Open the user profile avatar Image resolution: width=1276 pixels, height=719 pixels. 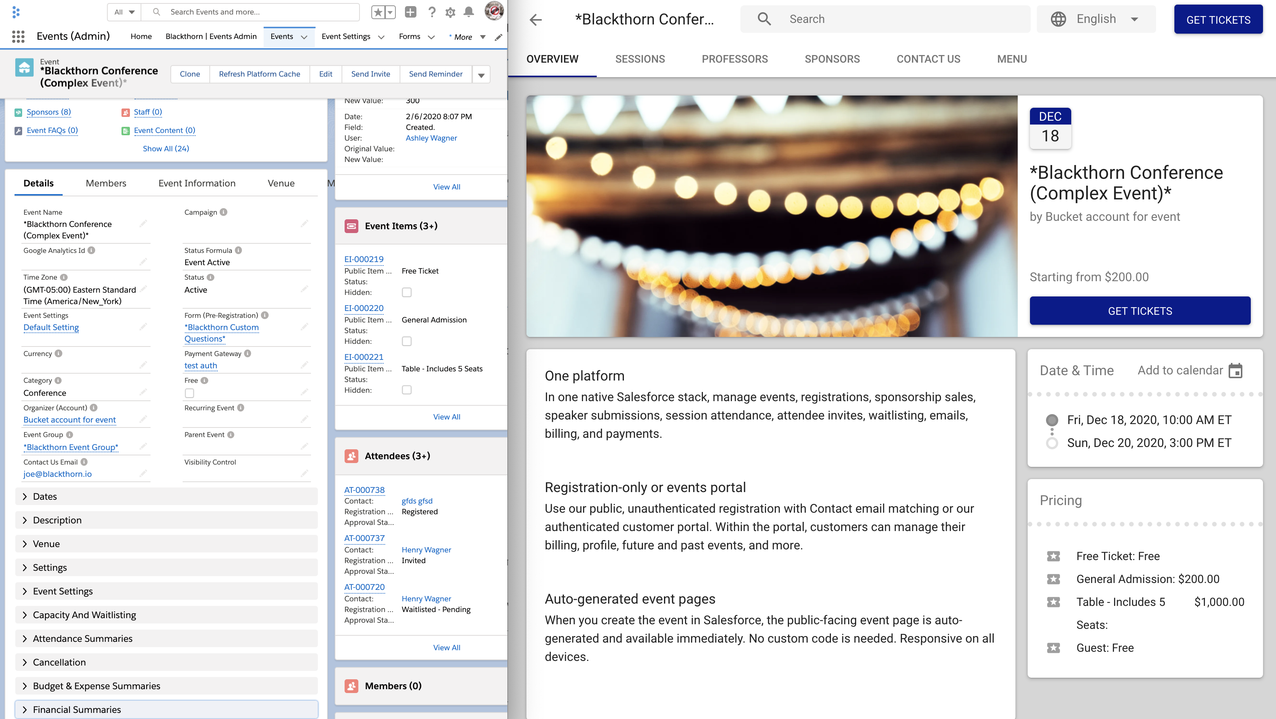pos(494,11)
